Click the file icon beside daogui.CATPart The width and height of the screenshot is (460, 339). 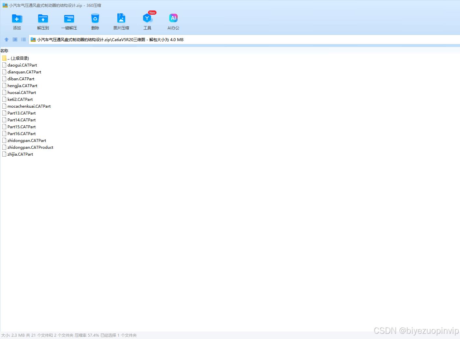[x=4, y=65]
